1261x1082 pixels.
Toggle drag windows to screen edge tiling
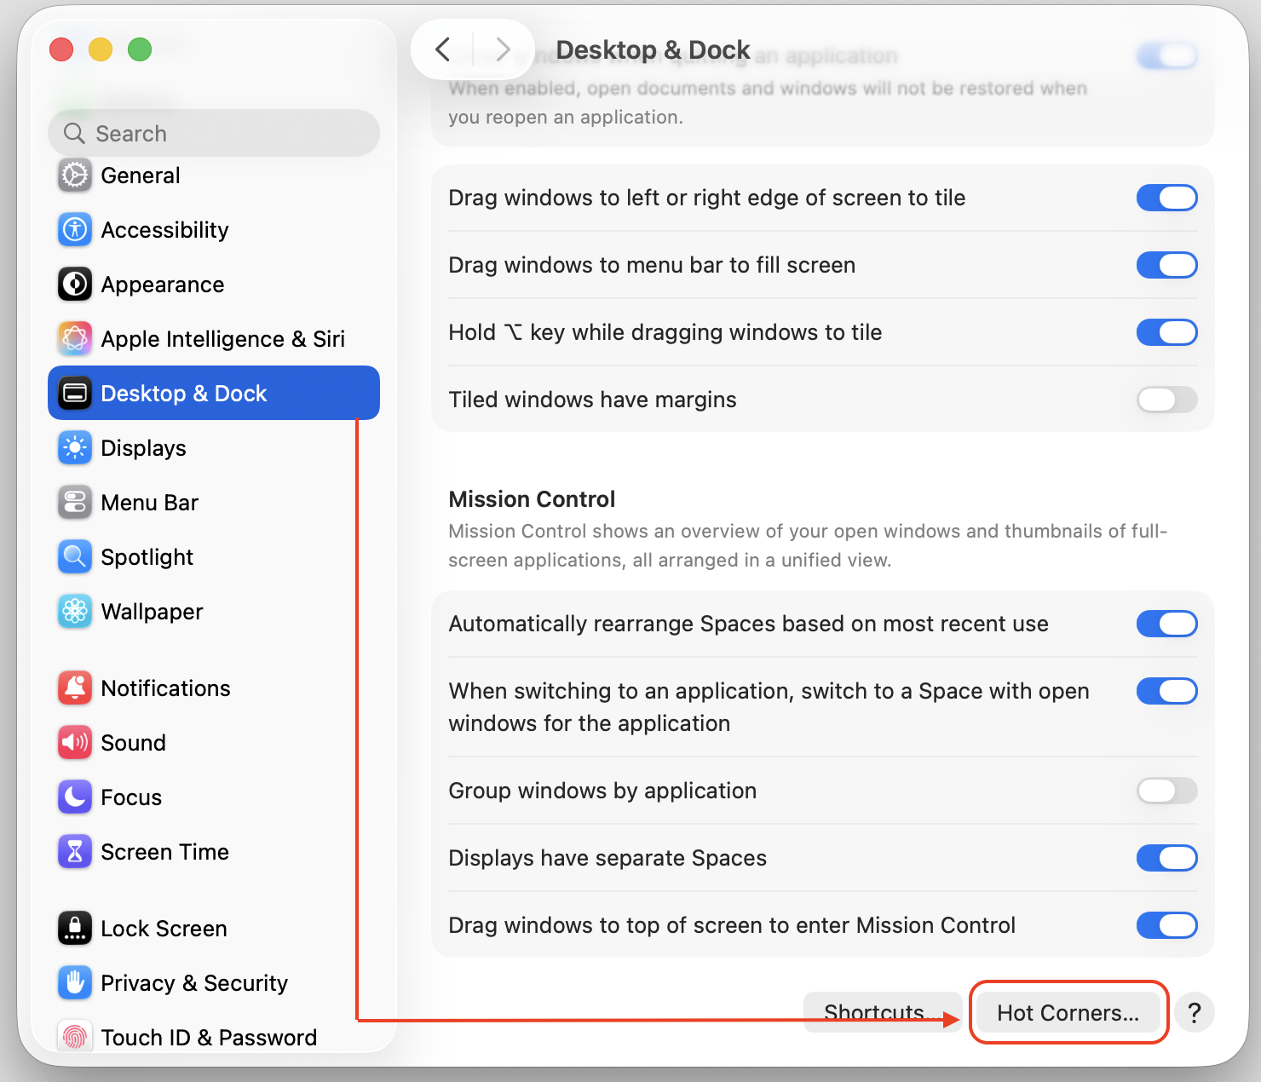point(1167,198)
